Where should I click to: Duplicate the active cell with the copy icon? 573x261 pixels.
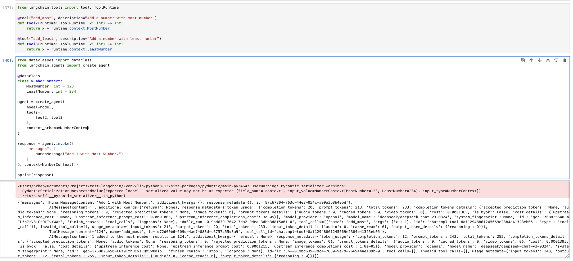[x=523, y=60]
